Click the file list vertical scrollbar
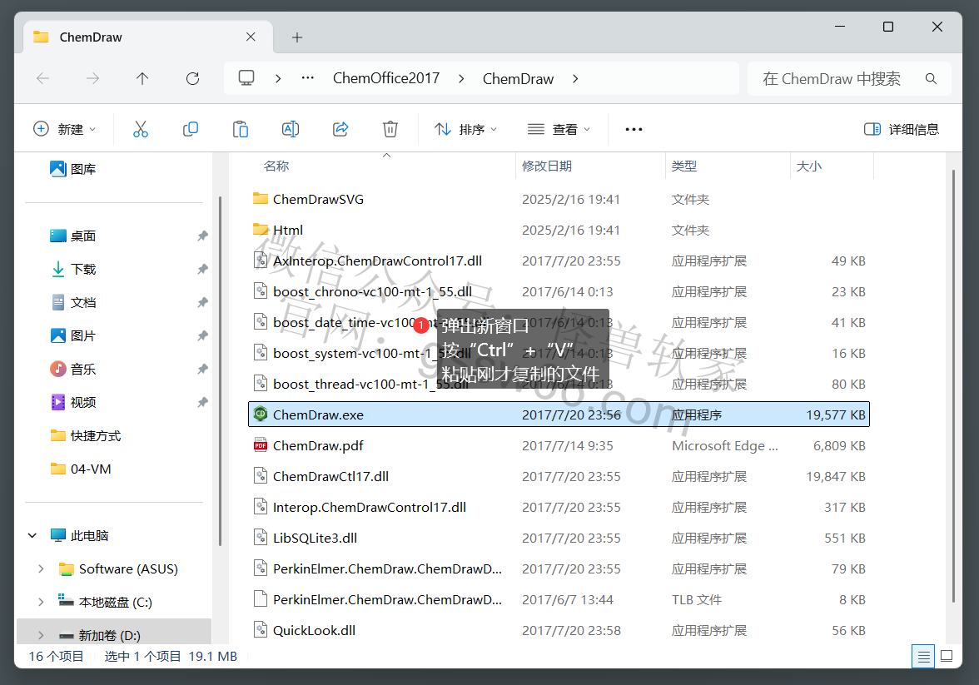 click(953, 386)
